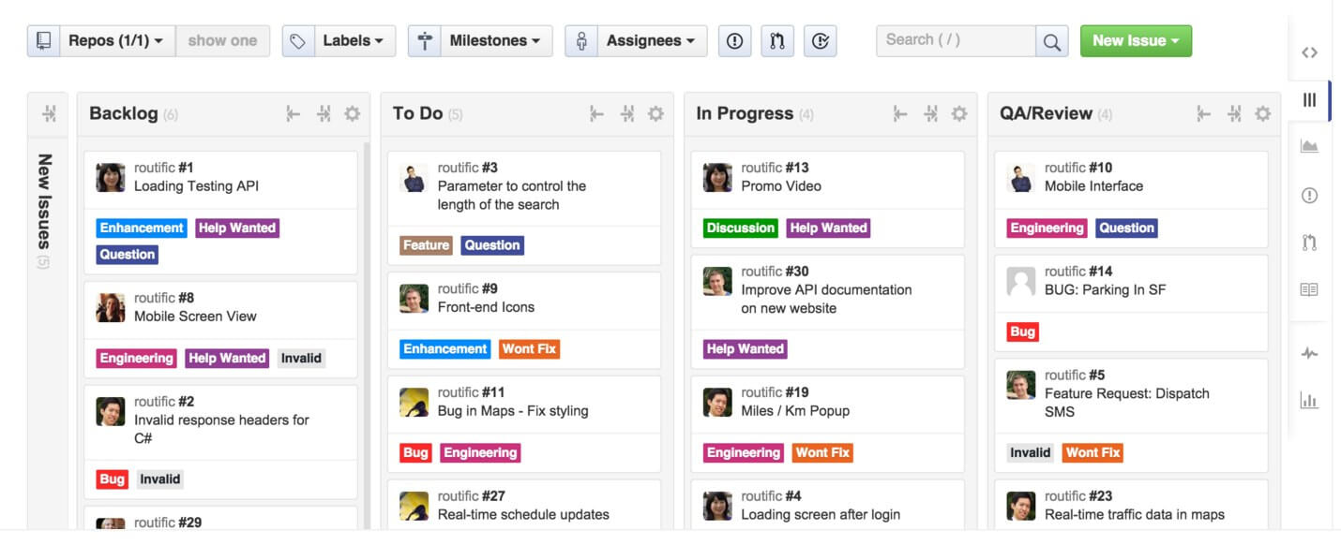Image resolution: width=1341 pixels, height=545 pixels.
Task: Open the Wiki book icon in sidebar
Action: [x=1309, y=289]
